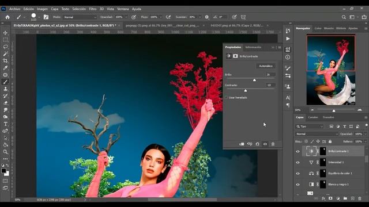Select the Clone Stamp tool

click(x=5, y=89)
